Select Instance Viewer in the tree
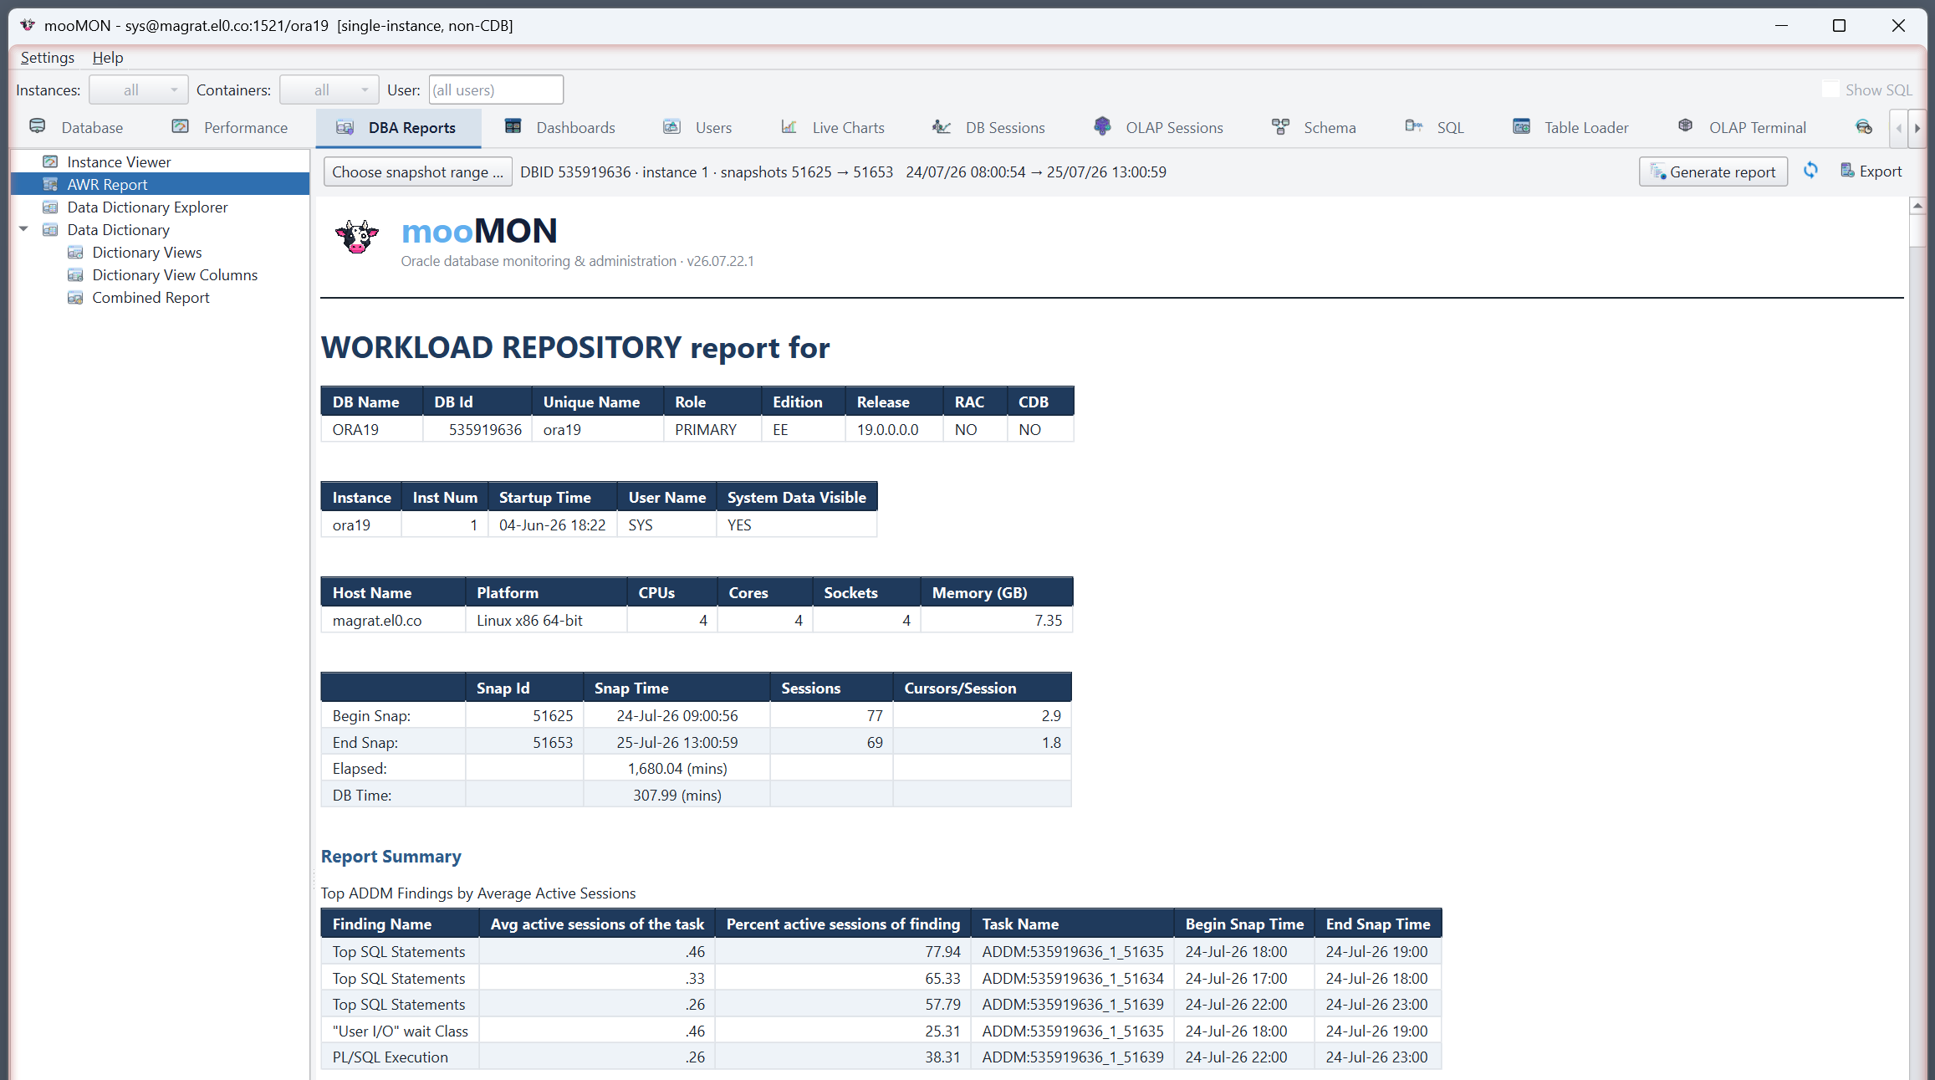 point(119,161)
